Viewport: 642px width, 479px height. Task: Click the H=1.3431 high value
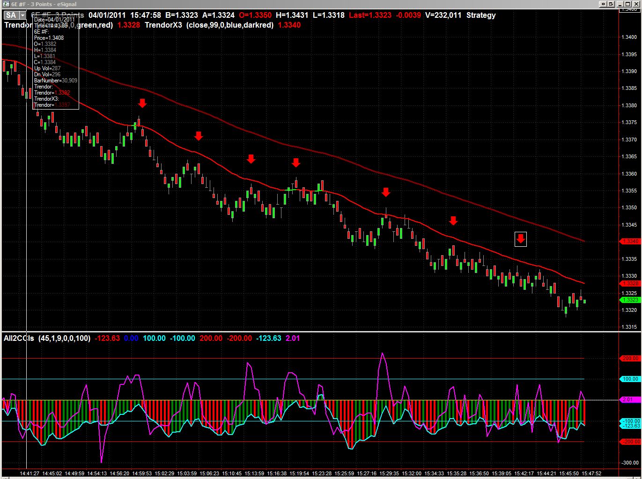coord(292,15)
